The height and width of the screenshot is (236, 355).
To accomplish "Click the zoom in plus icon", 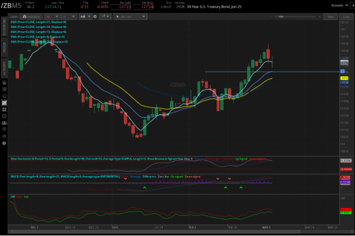I will pos(319,17).
